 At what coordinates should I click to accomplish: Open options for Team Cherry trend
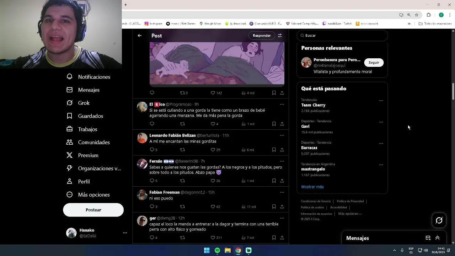click(x=381, y=101)
